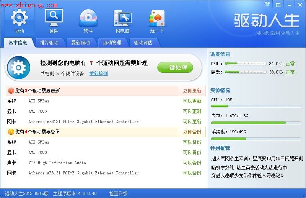Click the 内存 usage progress bar
The image size is (306, 198).
pos(256,123)
